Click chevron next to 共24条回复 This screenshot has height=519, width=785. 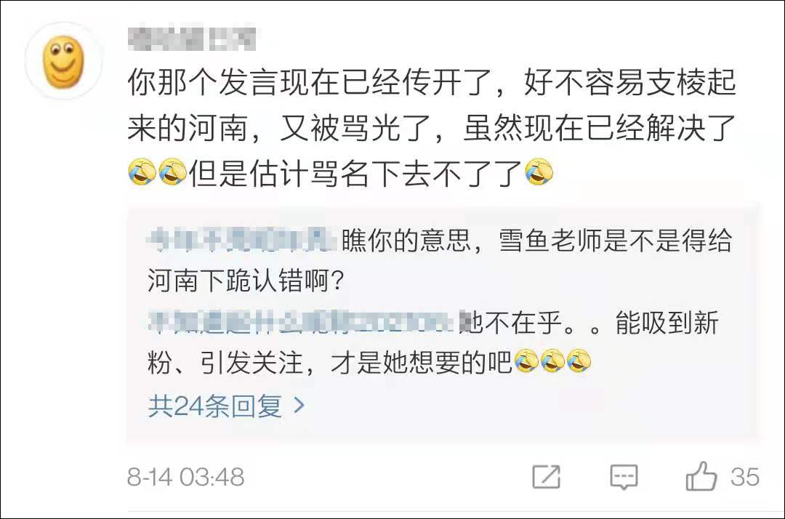(x=299, y=405)
